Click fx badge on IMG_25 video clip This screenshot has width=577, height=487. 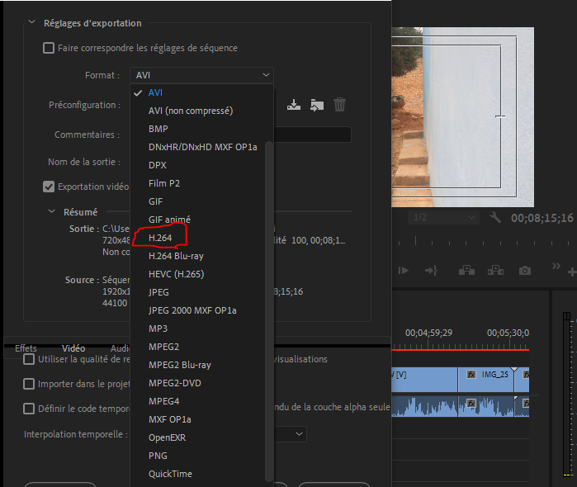point(471,375)
